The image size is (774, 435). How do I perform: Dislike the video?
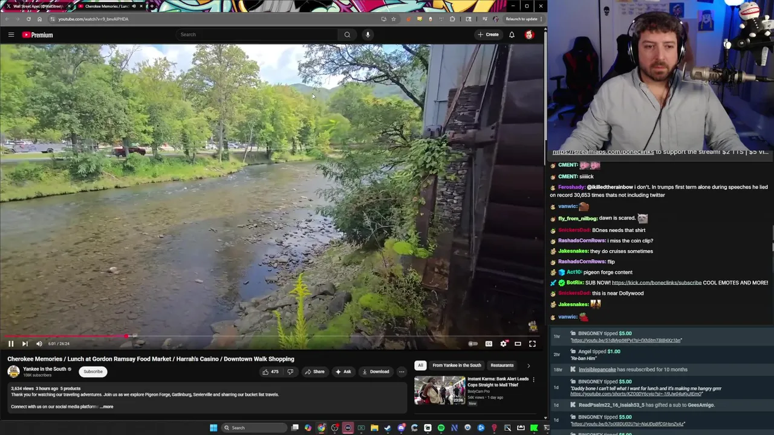click(x=290, y=372)
